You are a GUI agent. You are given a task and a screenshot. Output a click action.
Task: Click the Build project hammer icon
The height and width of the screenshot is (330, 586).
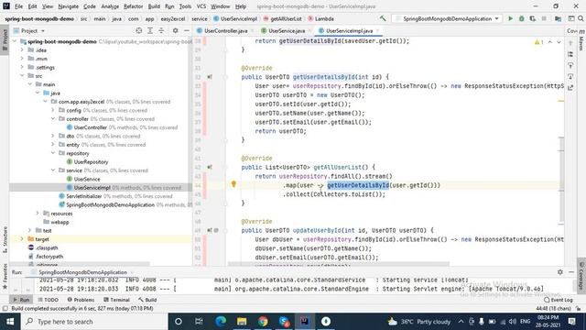(383, 18)
